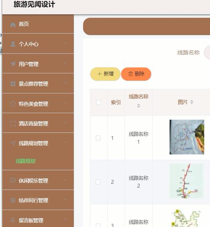The width and height of the screenshot is (210, 227).
Task: Open the 特色美食管理 menu
Action: (38, 103)
